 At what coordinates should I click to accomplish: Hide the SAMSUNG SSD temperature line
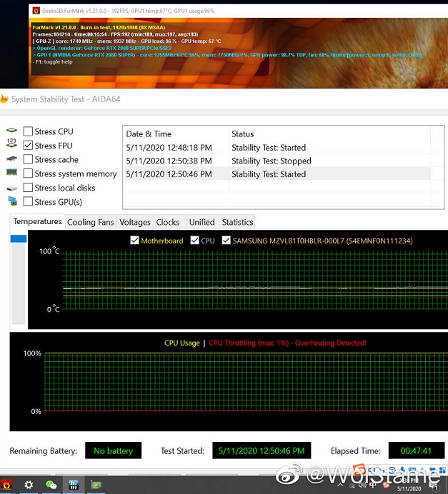(226, 241)
